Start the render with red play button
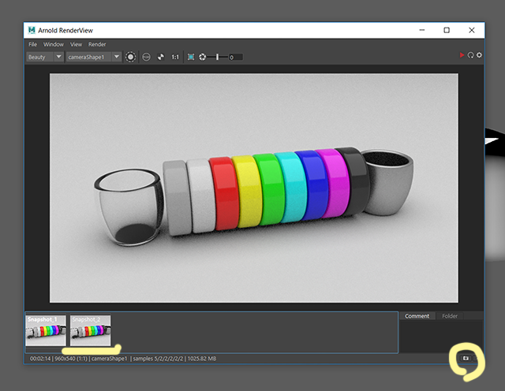This screenshot has width=505, height=391. (x=462, y=55)
